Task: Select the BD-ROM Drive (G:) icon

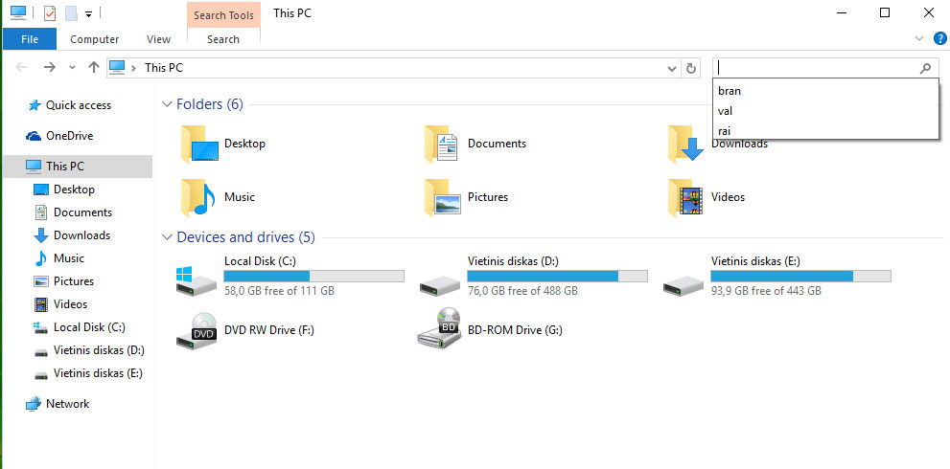Action: [x=440, y=328]
